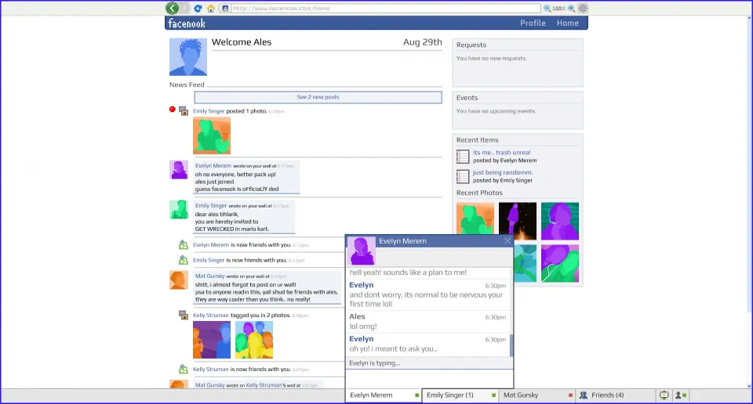Click the chat message input box
This screenshot has width=753, height=404.
[x=429, y=378]
